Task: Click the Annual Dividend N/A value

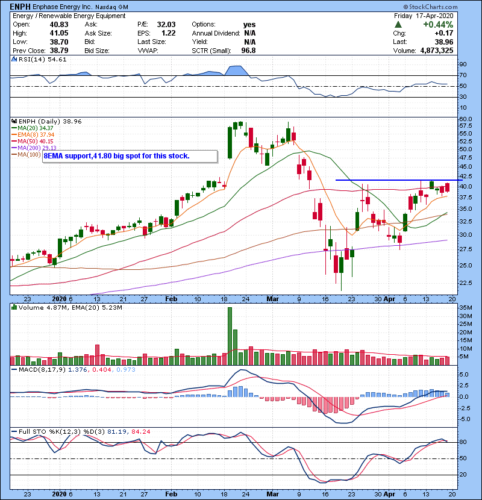Action: [x=250, y=33]
